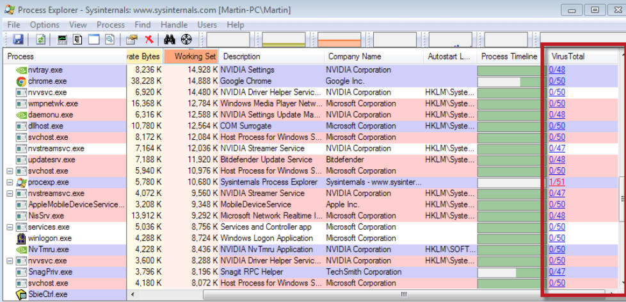Click the SnagPriv.exe process icon
Image resolution: width=626 pixels, height=302 pixels.
pyautogui.click(x=21, y=272)
